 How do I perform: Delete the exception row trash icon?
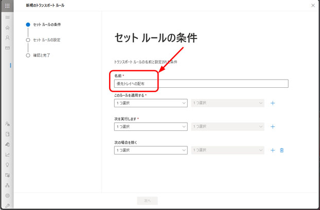[281, 150]
